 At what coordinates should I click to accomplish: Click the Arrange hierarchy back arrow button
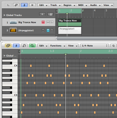click(8, 5)
